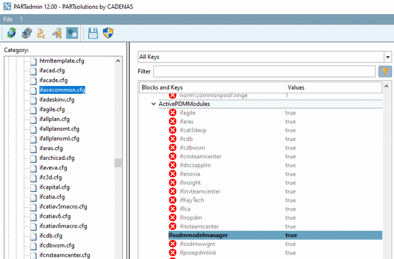The image size is (394, 259).
Task: Open the All Keys dropdown arrow
Action: (388, 57)
